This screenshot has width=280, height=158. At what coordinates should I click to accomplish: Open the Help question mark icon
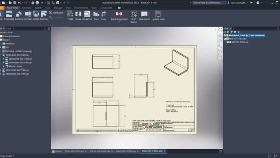click(x=258, y=3)
